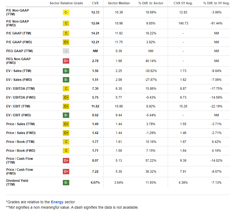Click the gray dash badge for PEG GAAP (TTM)
Screen dimensions: 230x210
[66, 51]
